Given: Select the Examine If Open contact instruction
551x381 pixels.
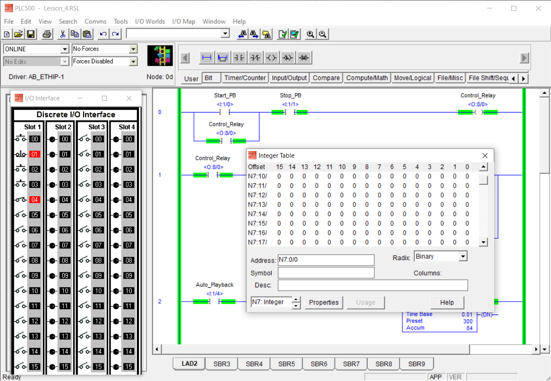Looking at the screenshot, I should [x=255, y=58].
